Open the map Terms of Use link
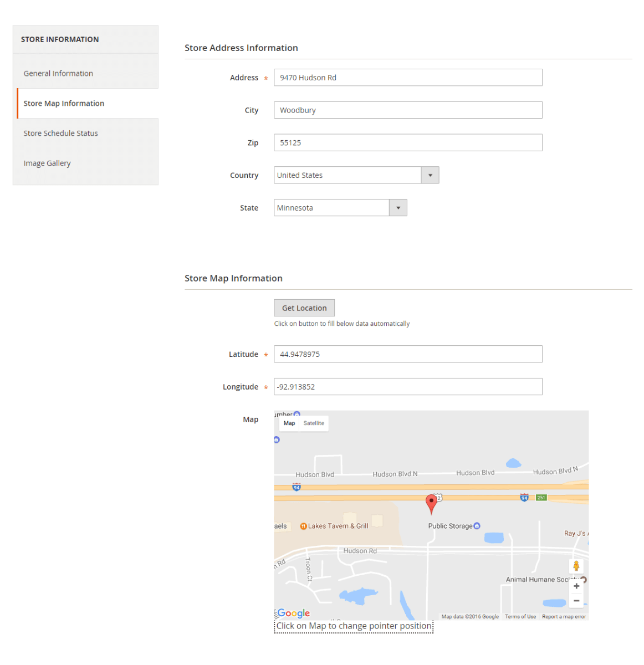This screenshot has width=644, height=665. pos(520,617)
